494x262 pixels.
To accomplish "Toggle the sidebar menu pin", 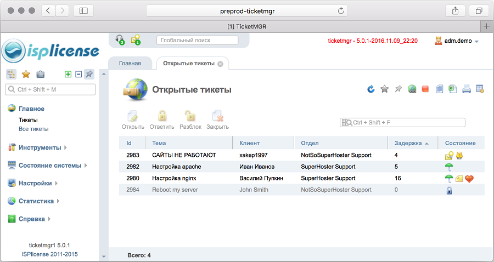I will point(89,75).
